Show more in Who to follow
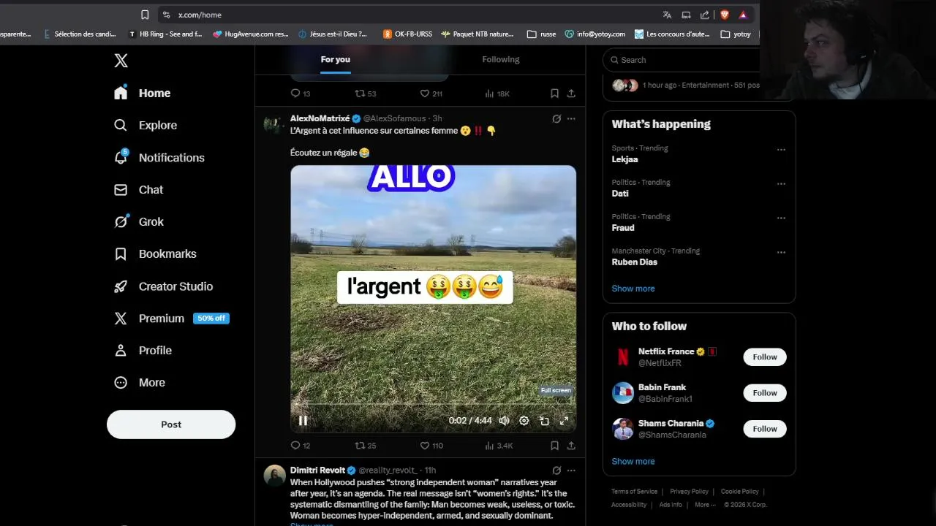 point(633,462)
